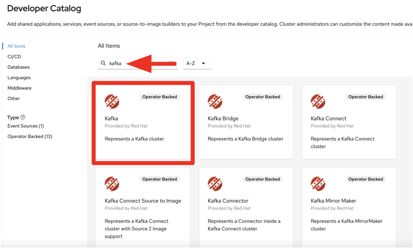Click 'Provided by Red Hat' under Kafka Bridge
The width and height of the screenshot is (413, 248).
coord(229,126)
